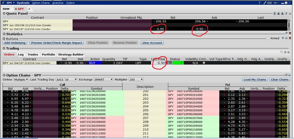Click the B icon in Quote Panel header
The height and width of the screenshot is (139, 294).
pos(279,14)
